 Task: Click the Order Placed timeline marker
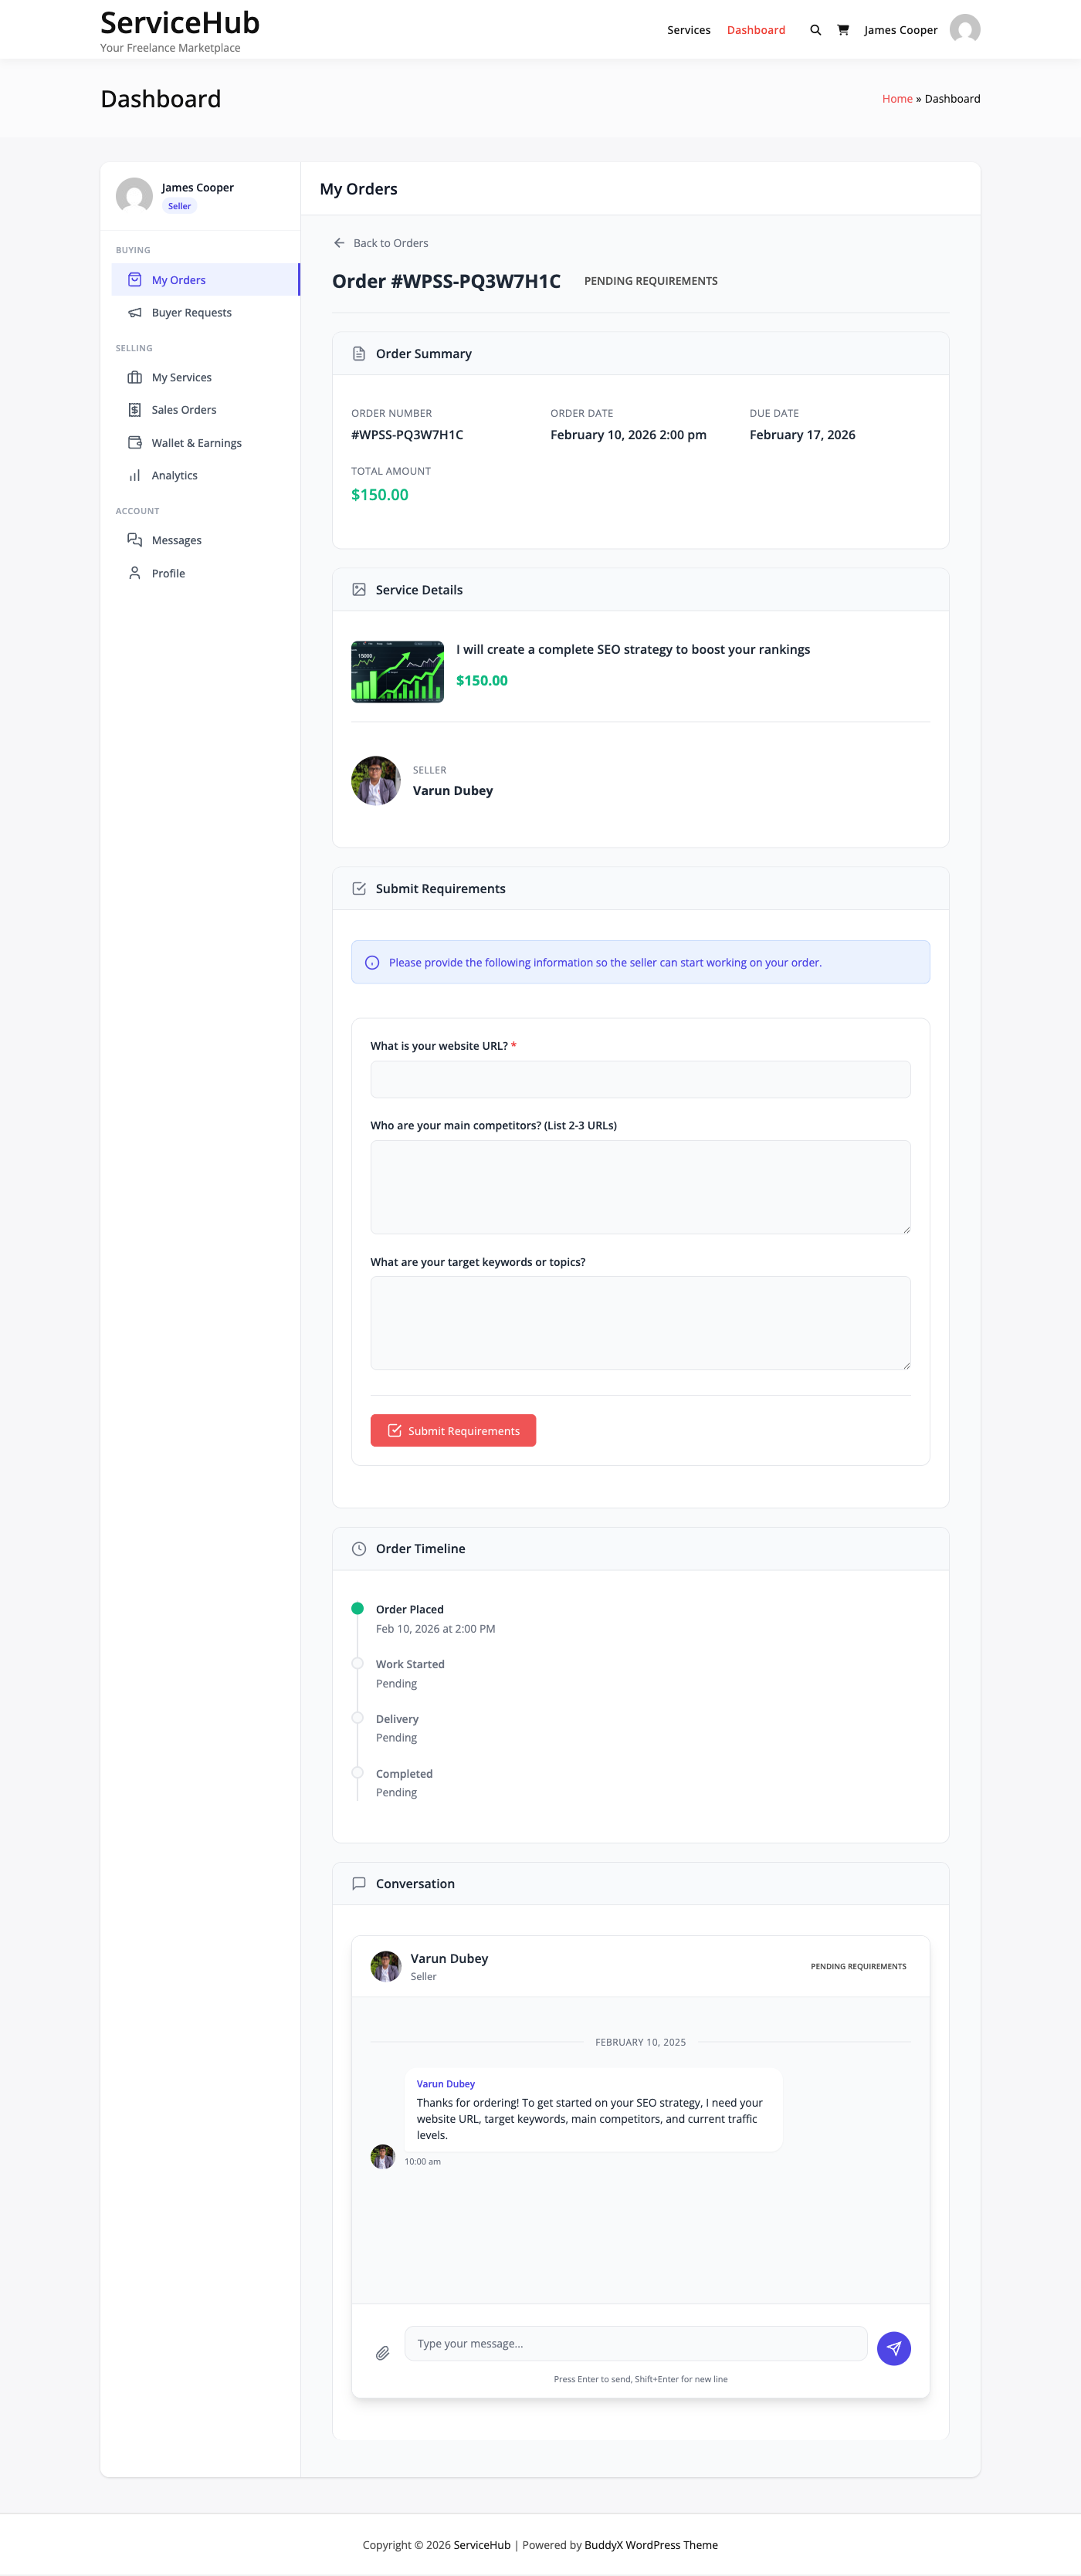[358, 1609]
